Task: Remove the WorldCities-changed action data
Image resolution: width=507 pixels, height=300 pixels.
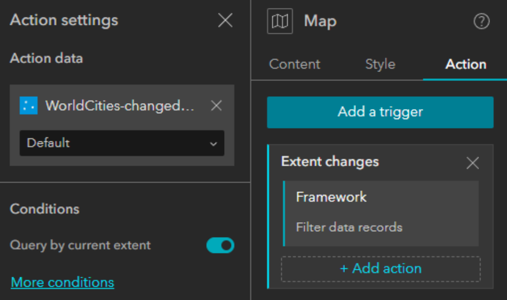Action: pos(216,106)
